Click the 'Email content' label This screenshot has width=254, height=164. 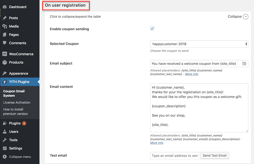tap(61, 87)
